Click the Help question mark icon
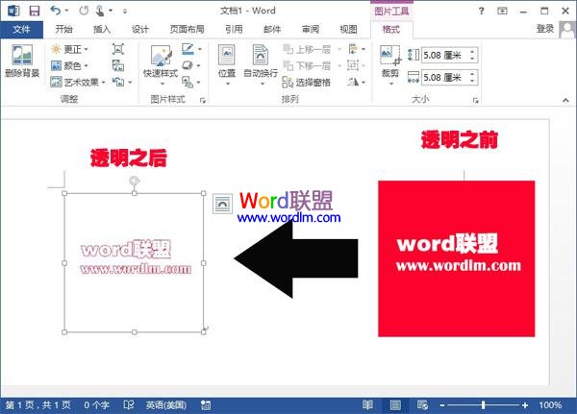The width and height of the screenshot is (577, 414). 482,11
